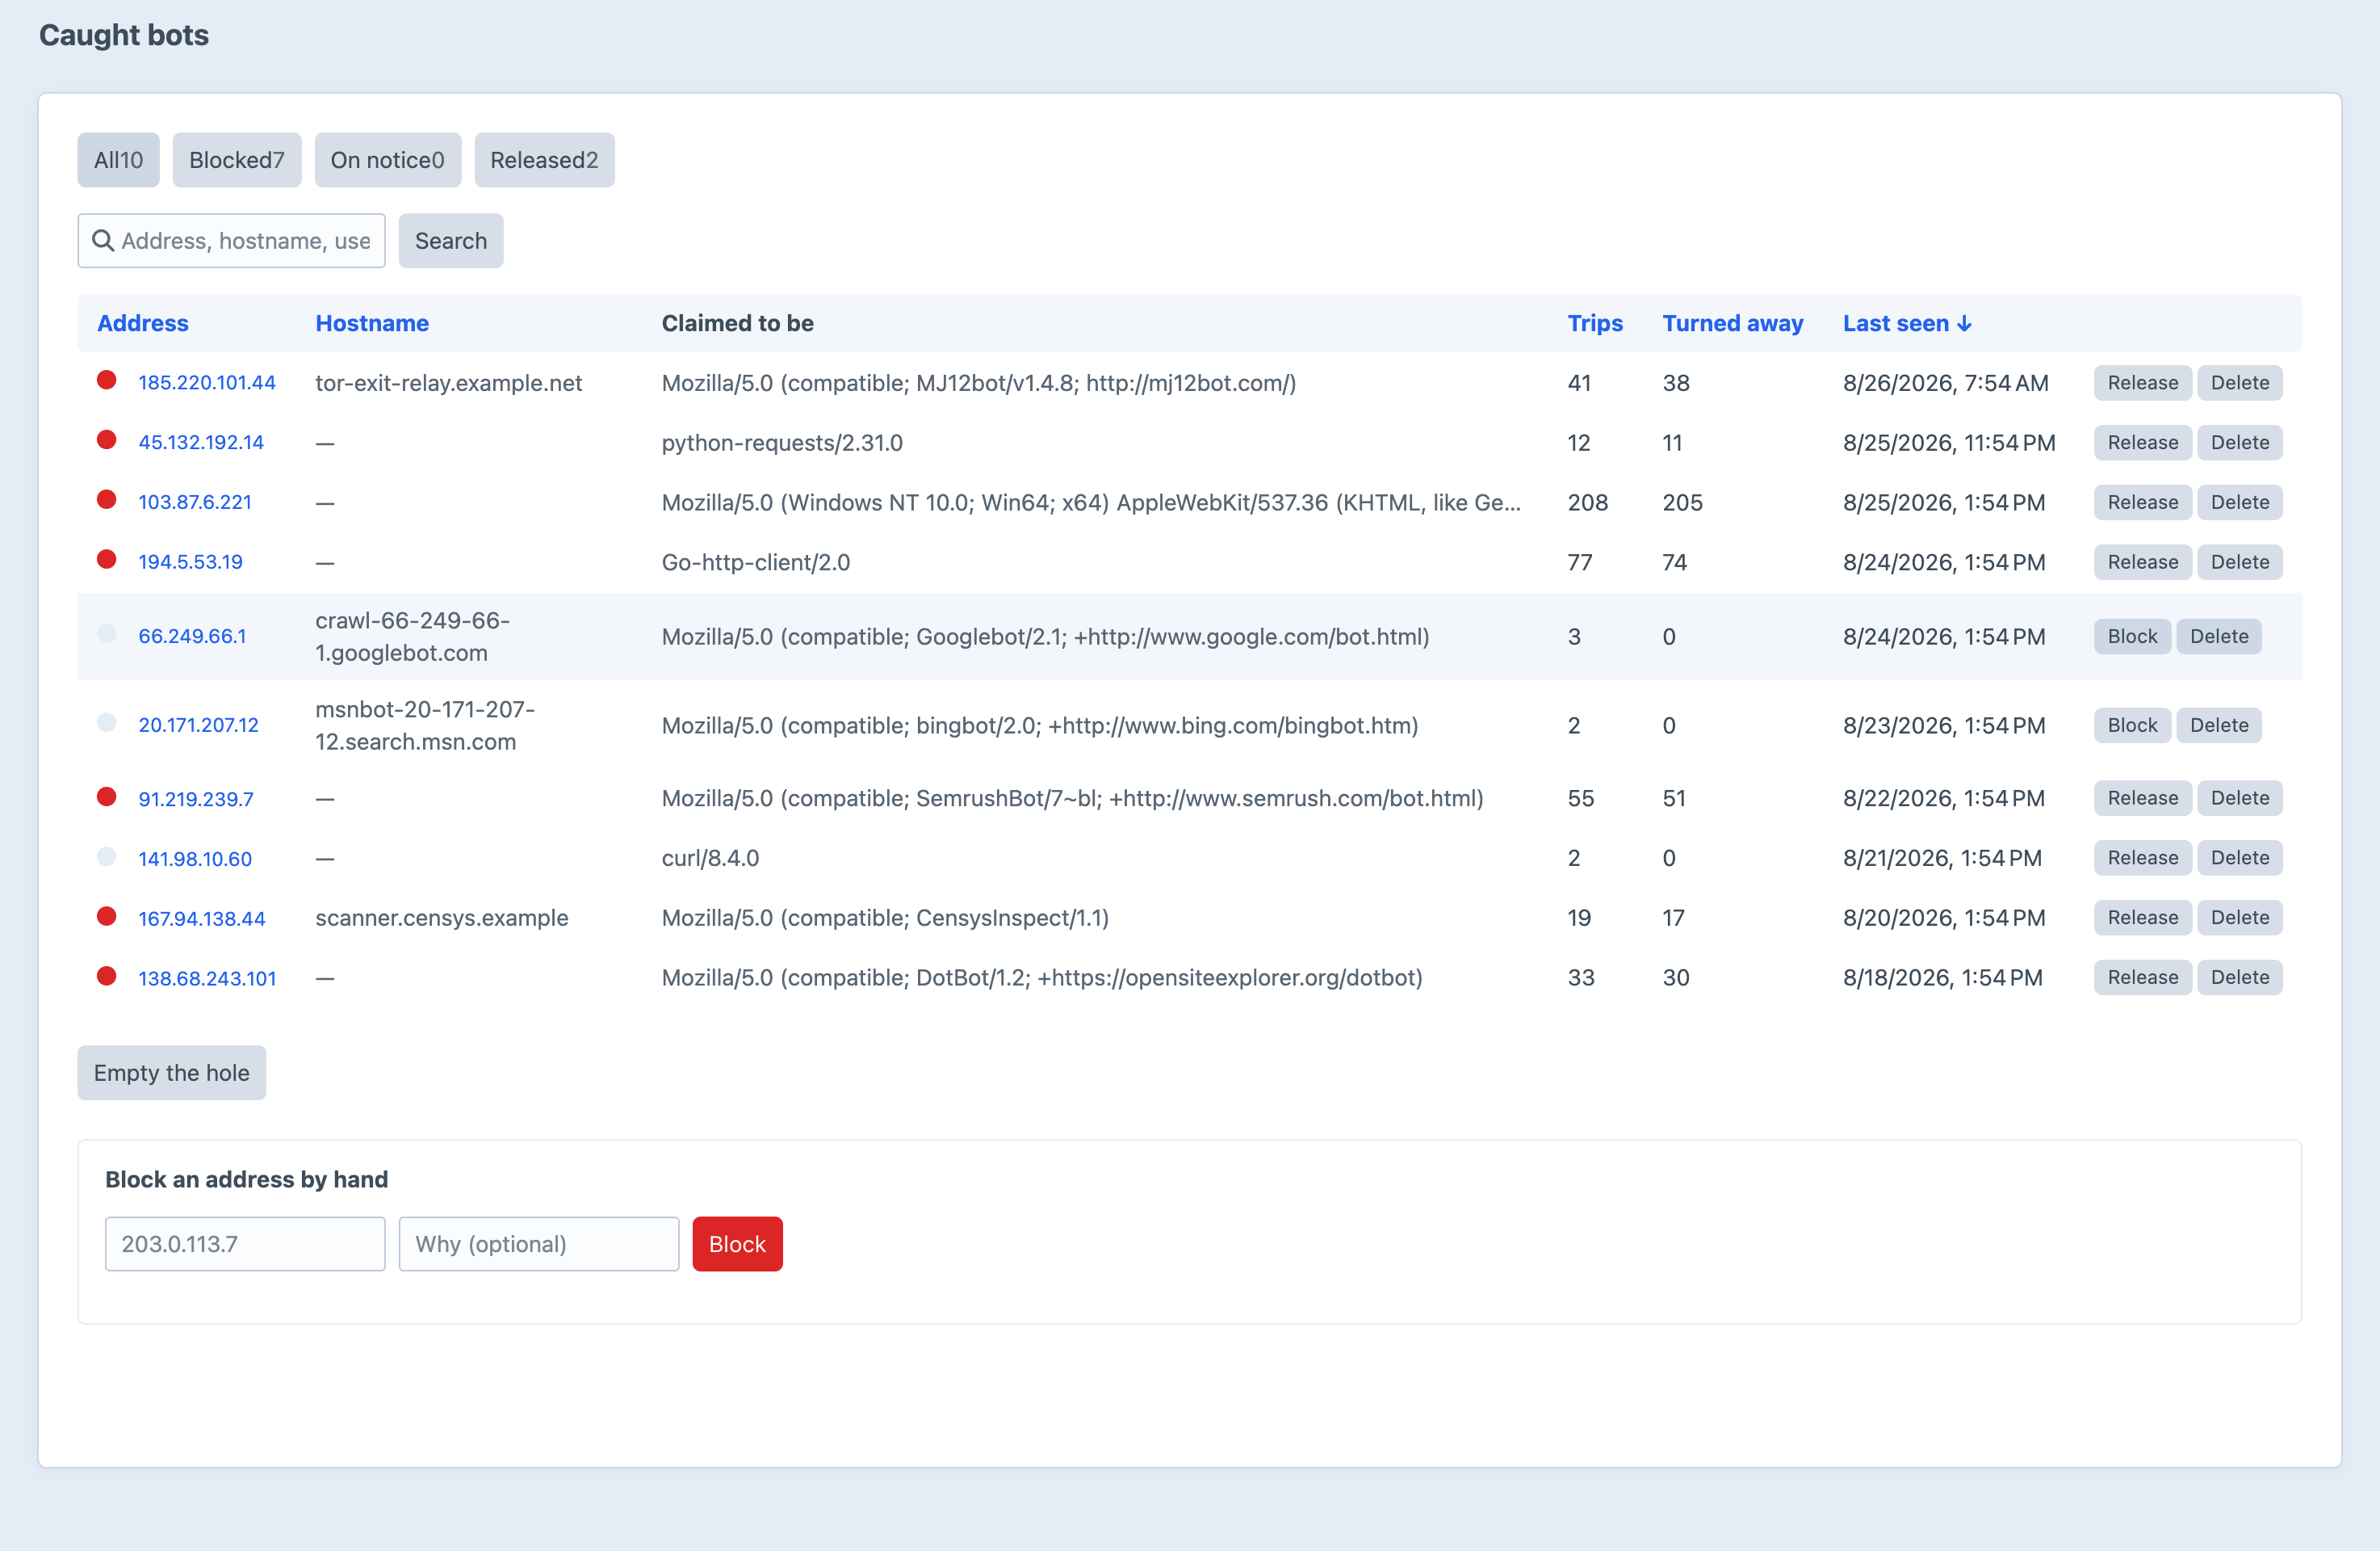Image resolution: width=2380 pixels, height=1551 pixels.
Task: Click hostname scanner.censys.example
Action: pos(441,918)
